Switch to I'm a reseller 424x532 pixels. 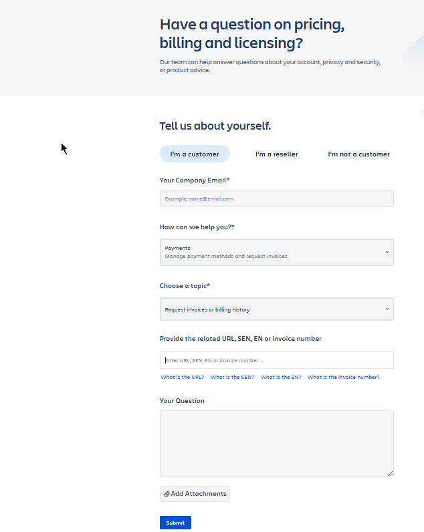277,154
